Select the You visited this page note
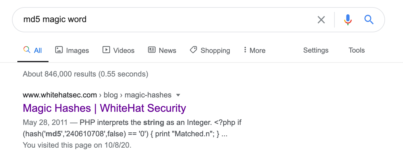Image resolution: width=403 pixels, height=162 pixels. pyautogui.click(x=77, y=146)
